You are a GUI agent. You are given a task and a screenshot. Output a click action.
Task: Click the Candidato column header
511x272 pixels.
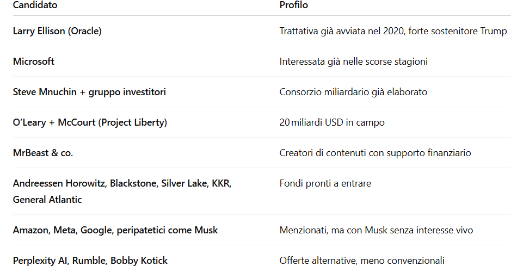click(35, 5)
